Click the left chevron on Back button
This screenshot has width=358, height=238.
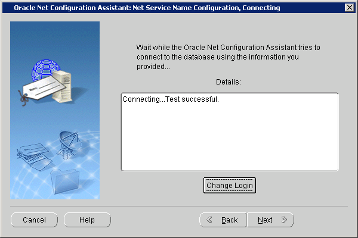tap(209, 220)
